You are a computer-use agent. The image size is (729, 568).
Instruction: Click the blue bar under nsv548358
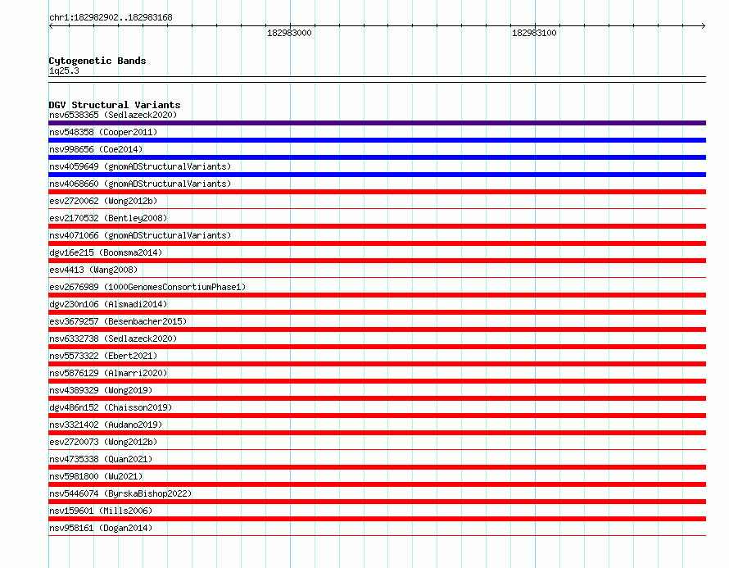click(x=377, y=140)
